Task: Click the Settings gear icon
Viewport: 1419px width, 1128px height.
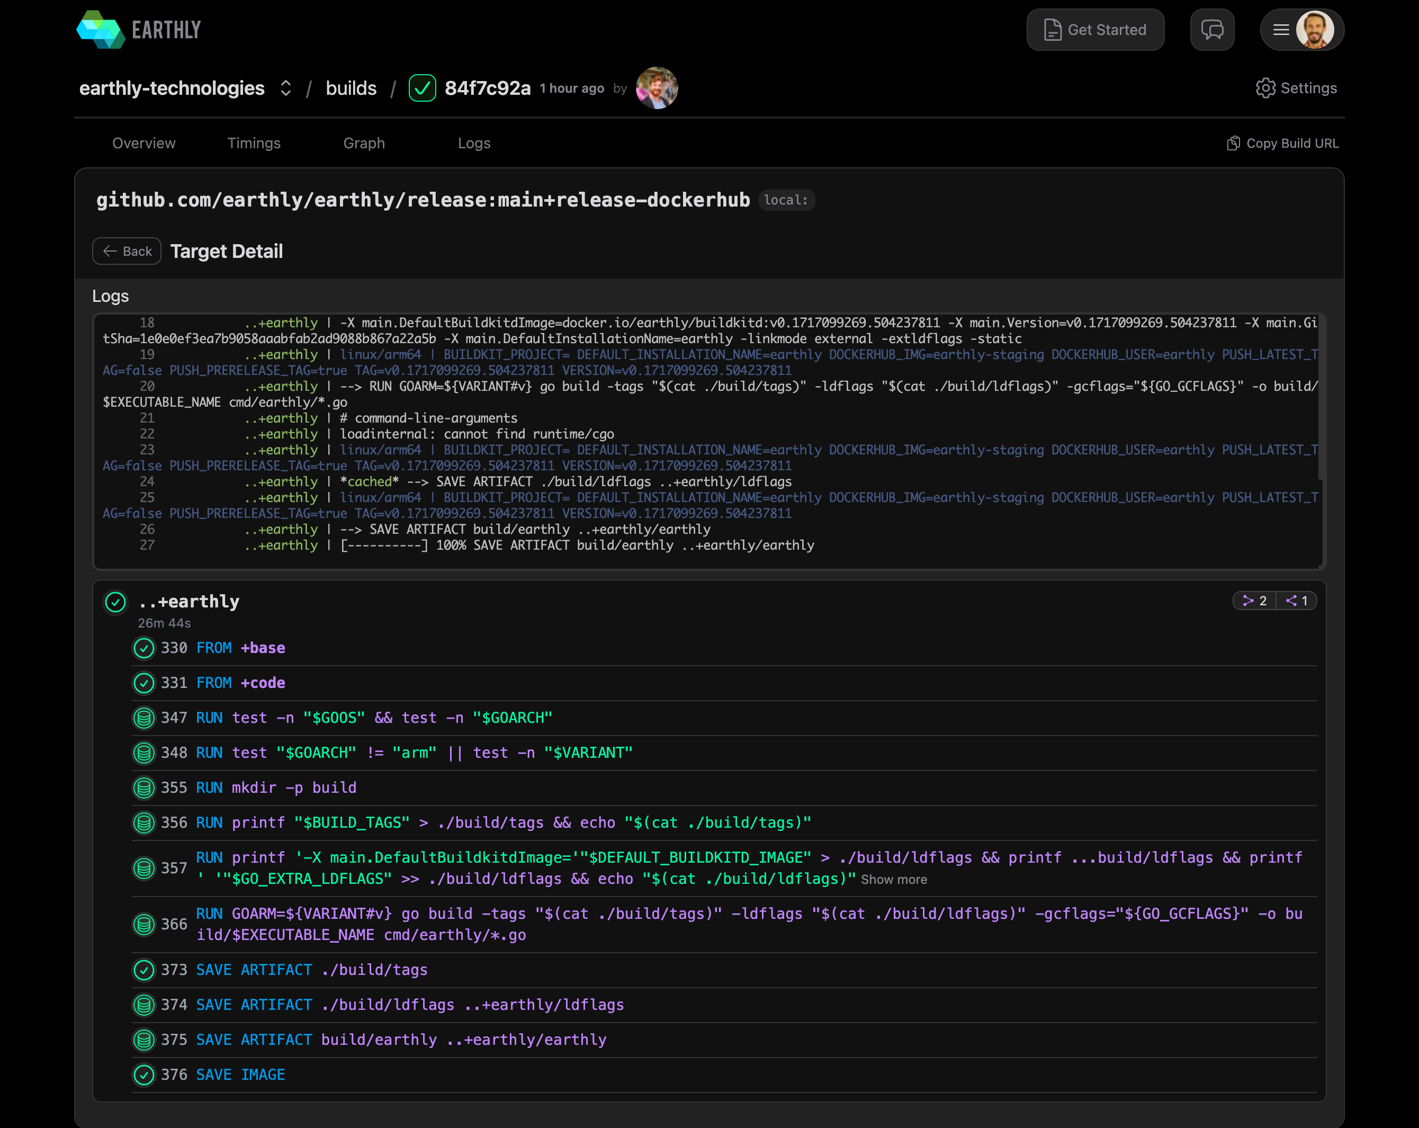Action: pyautogui.click(x=1265, y=88)
